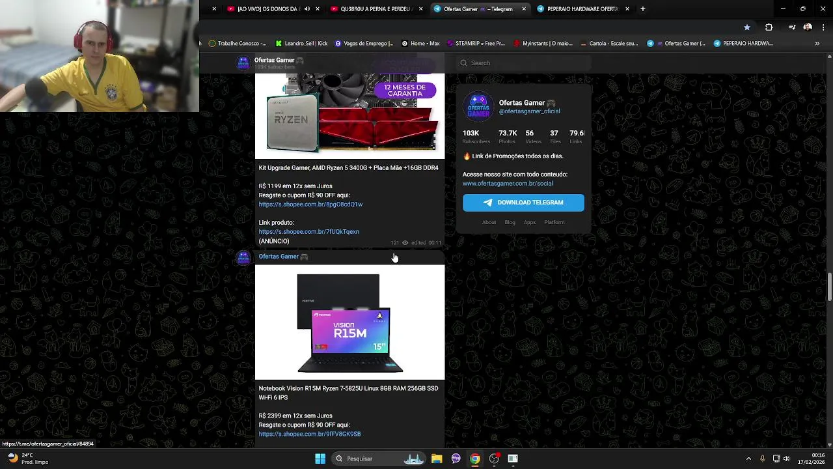Click the 103K Subscribers counter
Viewport: 833px width, 469px height.
pyautogui.click(x=476, y=137)
